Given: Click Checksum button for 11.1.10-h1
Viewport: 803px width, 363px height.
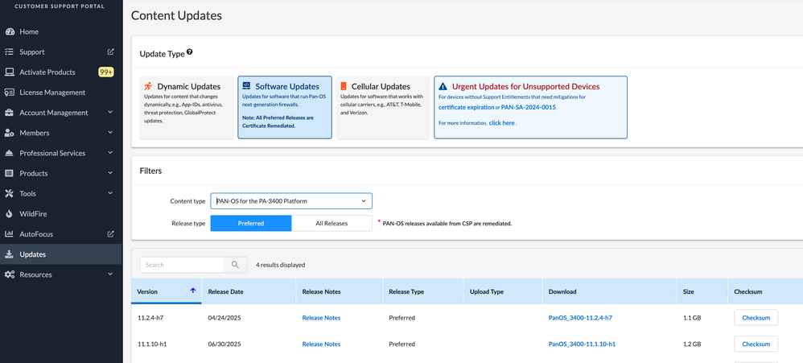Looking at the screenshot, I should [756, 344].
